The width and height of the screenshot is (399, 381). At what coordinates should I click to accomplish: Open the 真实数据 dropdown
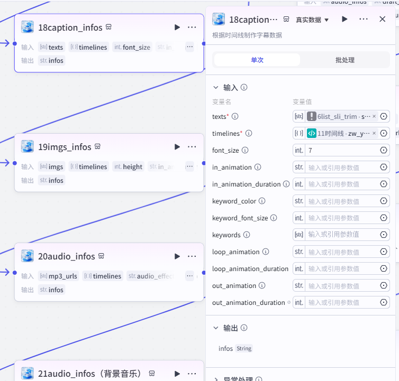312,20
